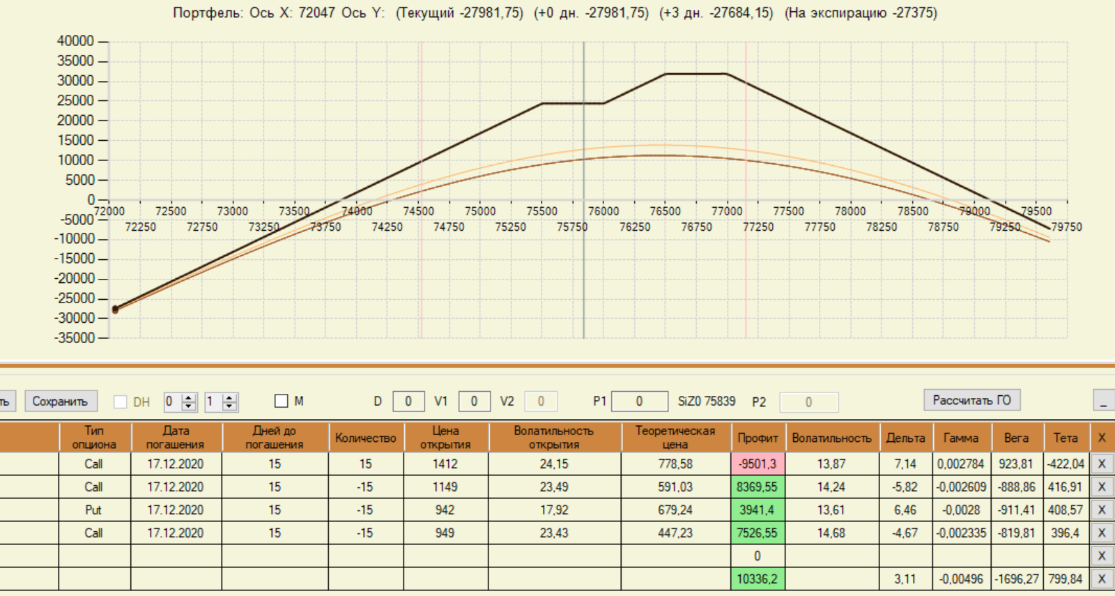The width and height of the screenshot is (1115, 596).
Task: Click the Сохранить button
Action: pos(61,401)
